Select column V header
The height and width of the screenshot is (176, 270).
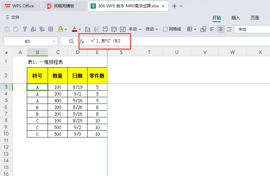point(205,52)
